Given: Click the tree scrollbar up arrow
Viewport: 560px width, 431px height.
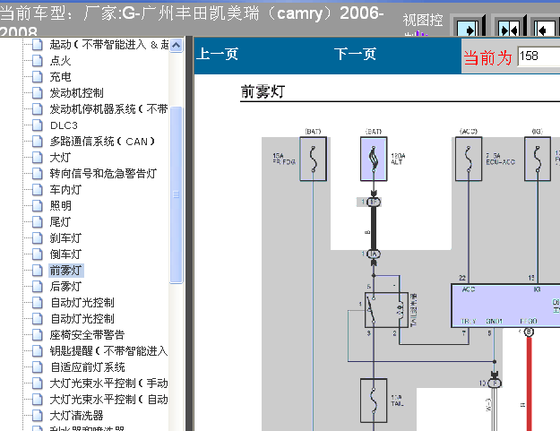Looking at the screenshot, I should click(177, 45).
